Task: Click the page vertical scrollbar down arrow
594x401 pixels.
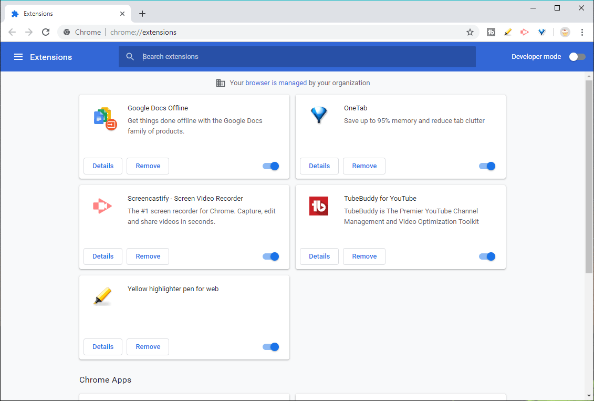Action: (x=589, y=396)
